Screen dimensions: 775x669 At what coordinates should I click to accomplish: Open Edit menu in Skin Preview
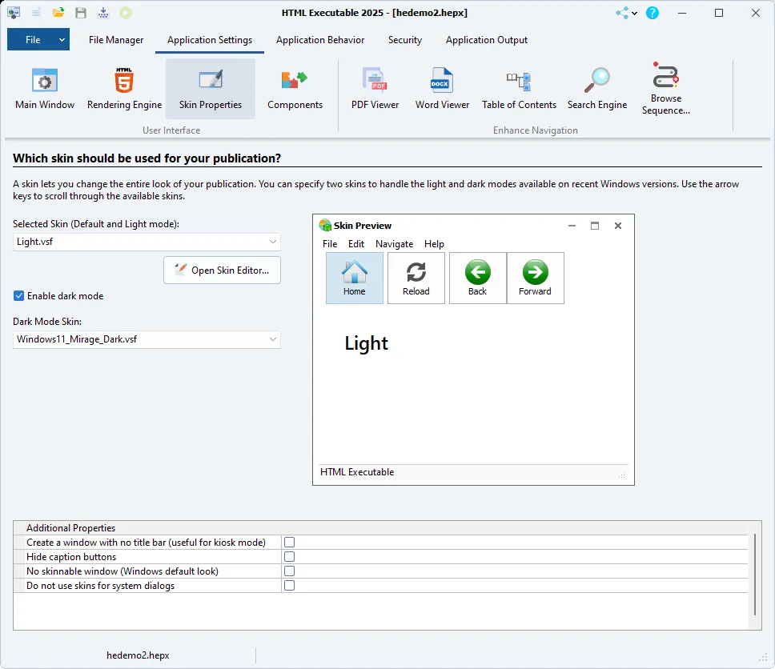coord(355,244)
